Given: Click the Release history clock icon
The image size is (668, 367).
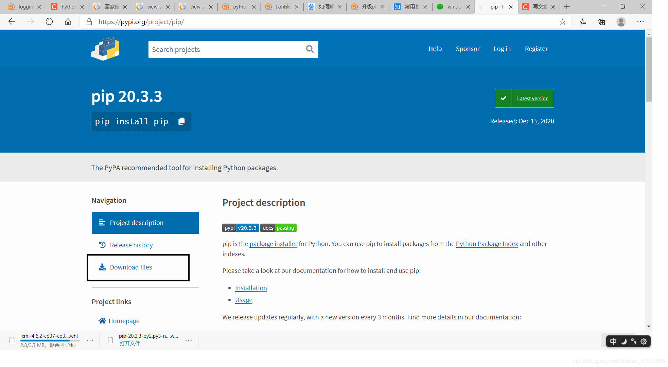Looking at the screenshot, I should click(102, 244).
